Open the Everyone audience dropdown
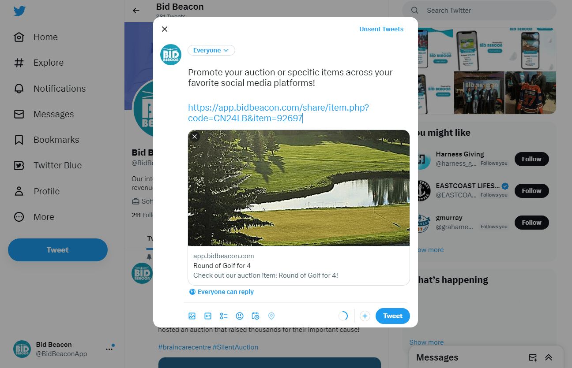Viewport: 572px width, 368px height. point(211,50)
